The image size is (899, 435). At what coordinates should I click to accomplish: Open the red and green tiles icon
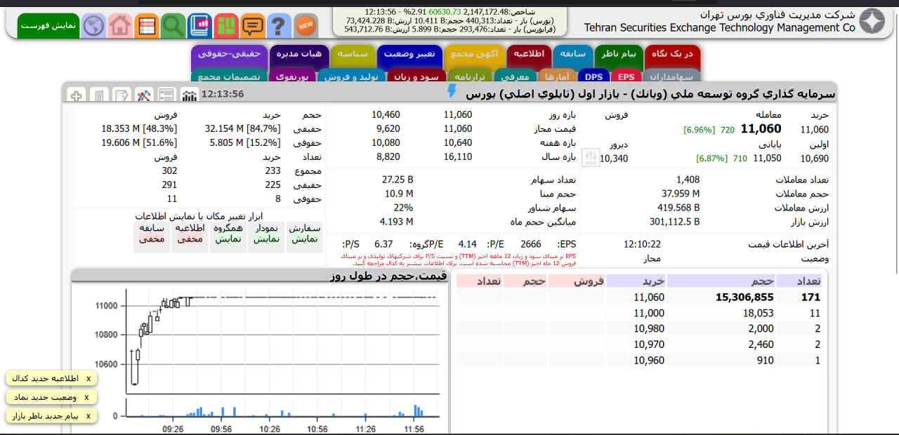click(x=226, y=26)
